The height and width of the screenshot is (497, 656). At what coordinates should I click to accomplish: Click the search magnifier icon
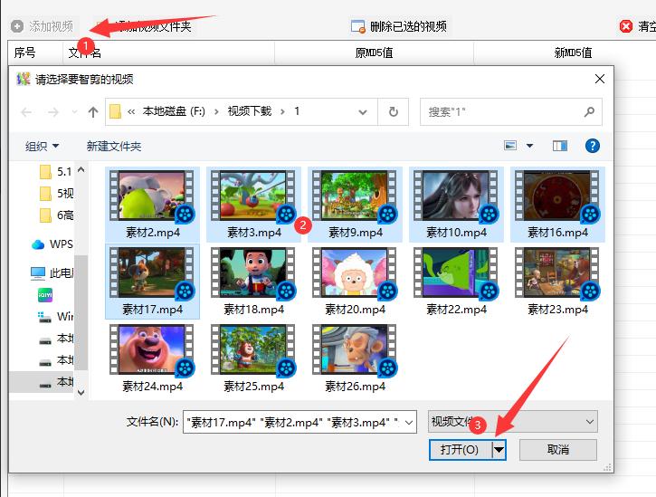click(x=589, y=111)
